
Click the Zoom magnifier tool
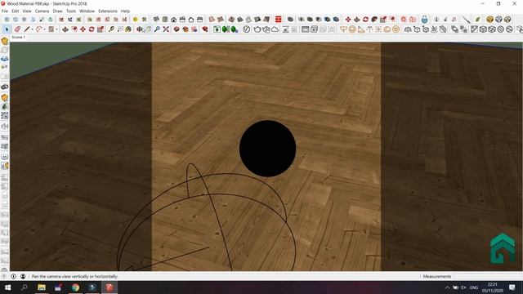coord(157,29)
